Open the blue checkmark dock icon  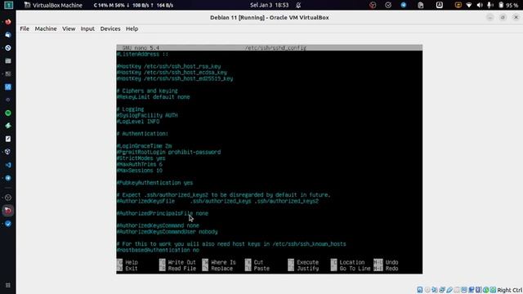(8, 224)
